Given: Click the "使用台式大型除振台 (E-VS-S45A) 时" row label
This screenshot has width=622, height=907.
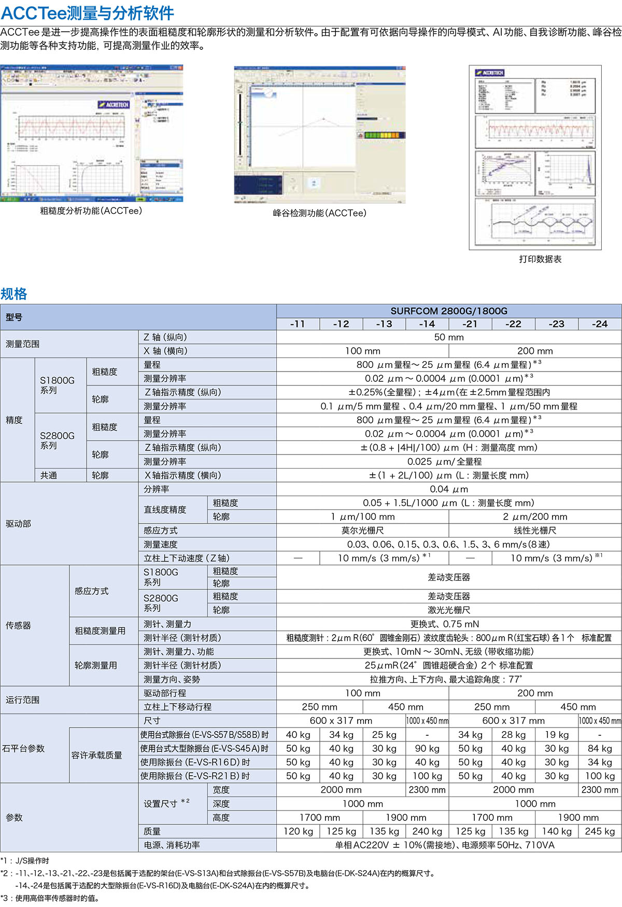Looking at the screenshot, I should click(207, 748).
